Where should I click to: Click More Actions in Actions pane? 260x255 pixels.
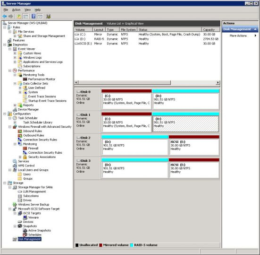click(238, 36)
